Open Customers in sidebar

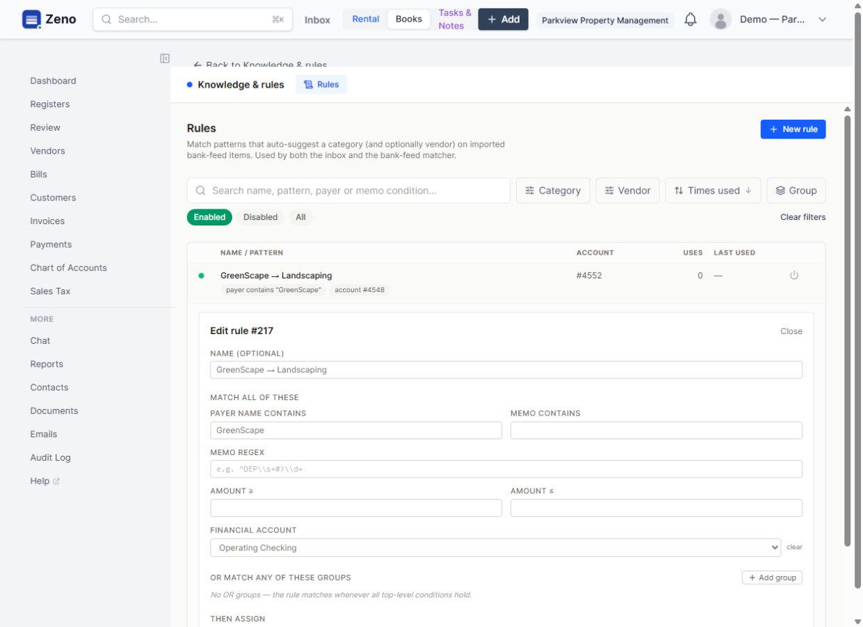[x=53, y=198]
